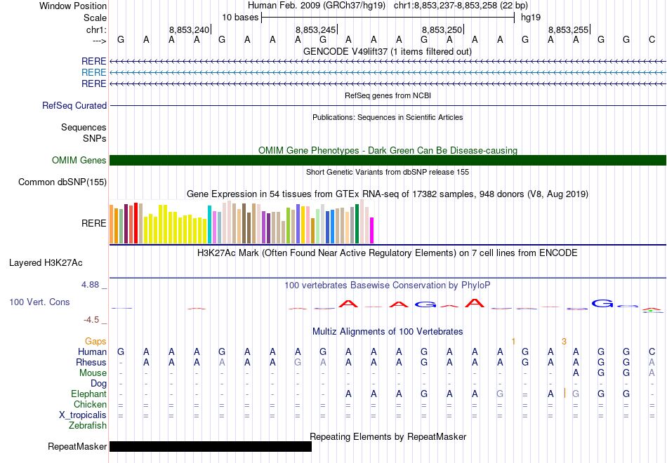Click the Scale label
Image resolution: width=667 pixels, height=463 pixels.
(95, 18)
